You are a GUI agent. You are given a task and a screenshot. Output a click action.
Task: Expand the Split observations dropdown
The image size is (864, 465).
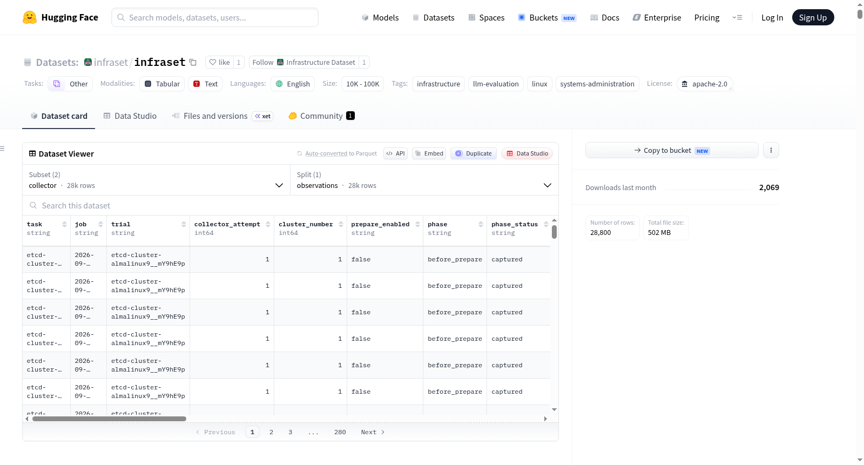(424, 180)
